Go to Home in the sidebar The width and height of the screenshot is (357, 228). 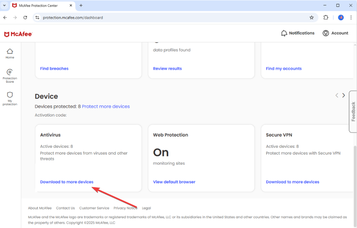pos(10,53)
